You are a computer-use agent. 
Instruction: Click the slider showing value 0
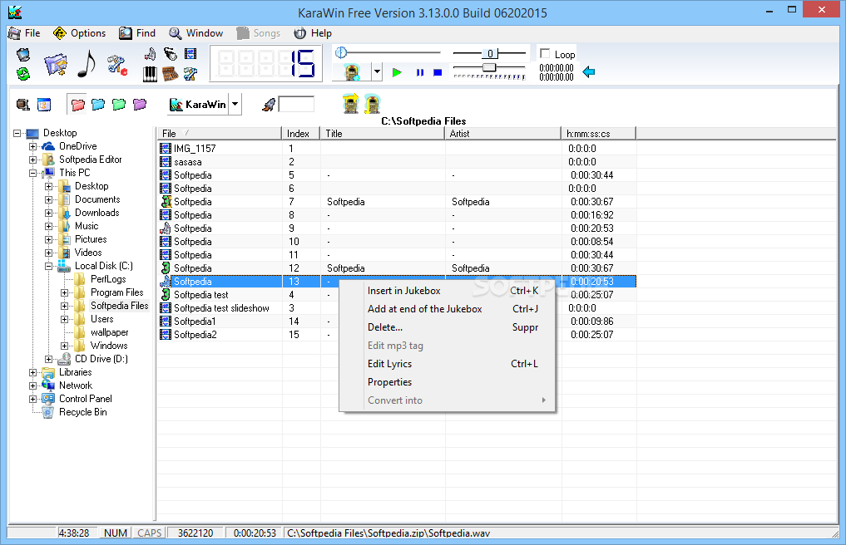tap(490, 53)
